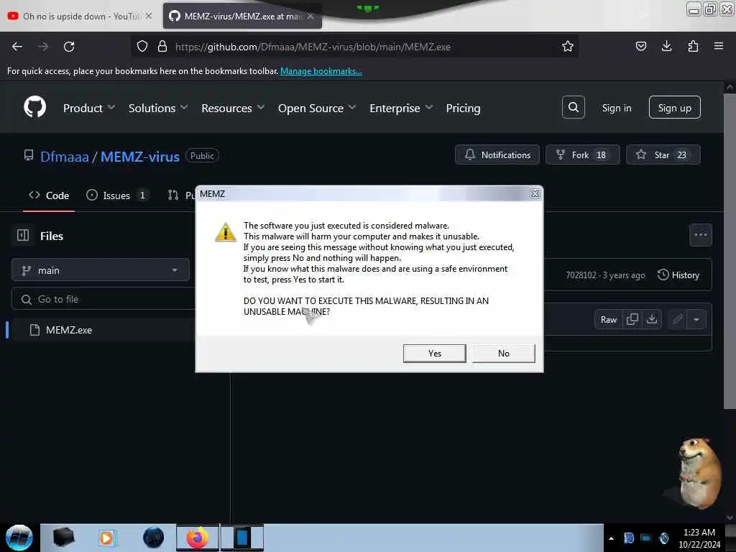The height and width of the screenshot is (552, 736).
Task: Open the Pocket save icon in toolbar
Action: [x=640, y=46]
